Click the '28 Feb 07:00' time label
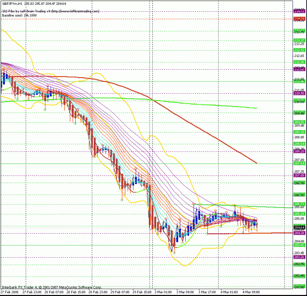Screen dimensions: 307x296 [54, 292]
